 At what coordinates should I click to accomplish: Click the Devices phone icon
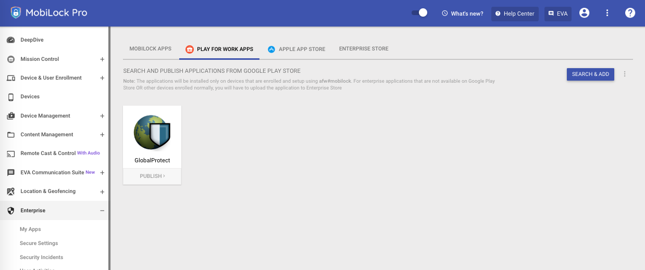tap(11, 97)
